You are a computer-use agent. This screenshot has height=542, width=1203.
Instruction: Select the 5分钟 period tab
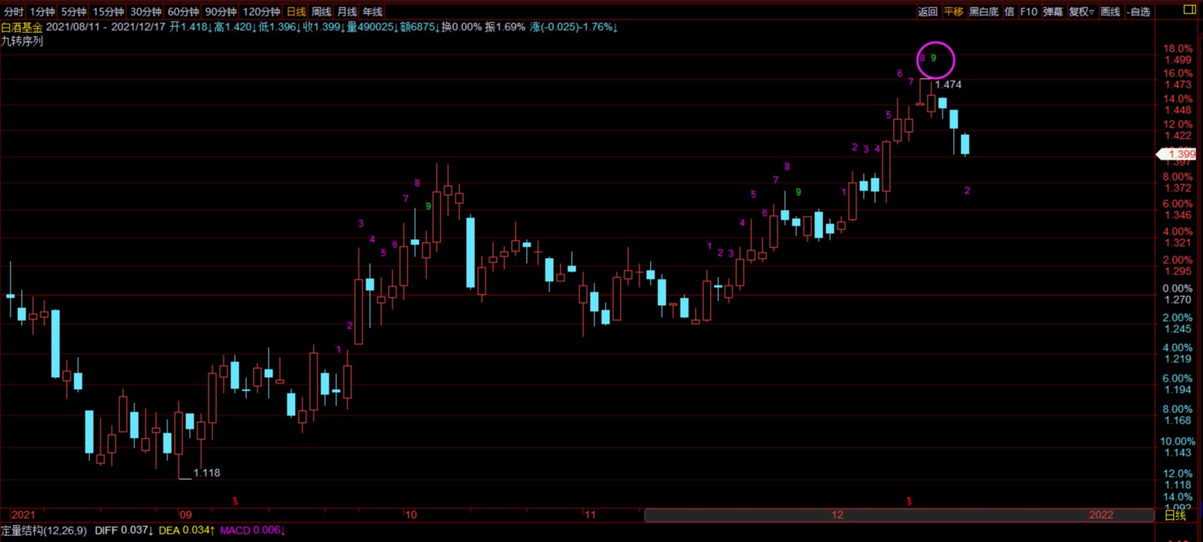[74, 12]
